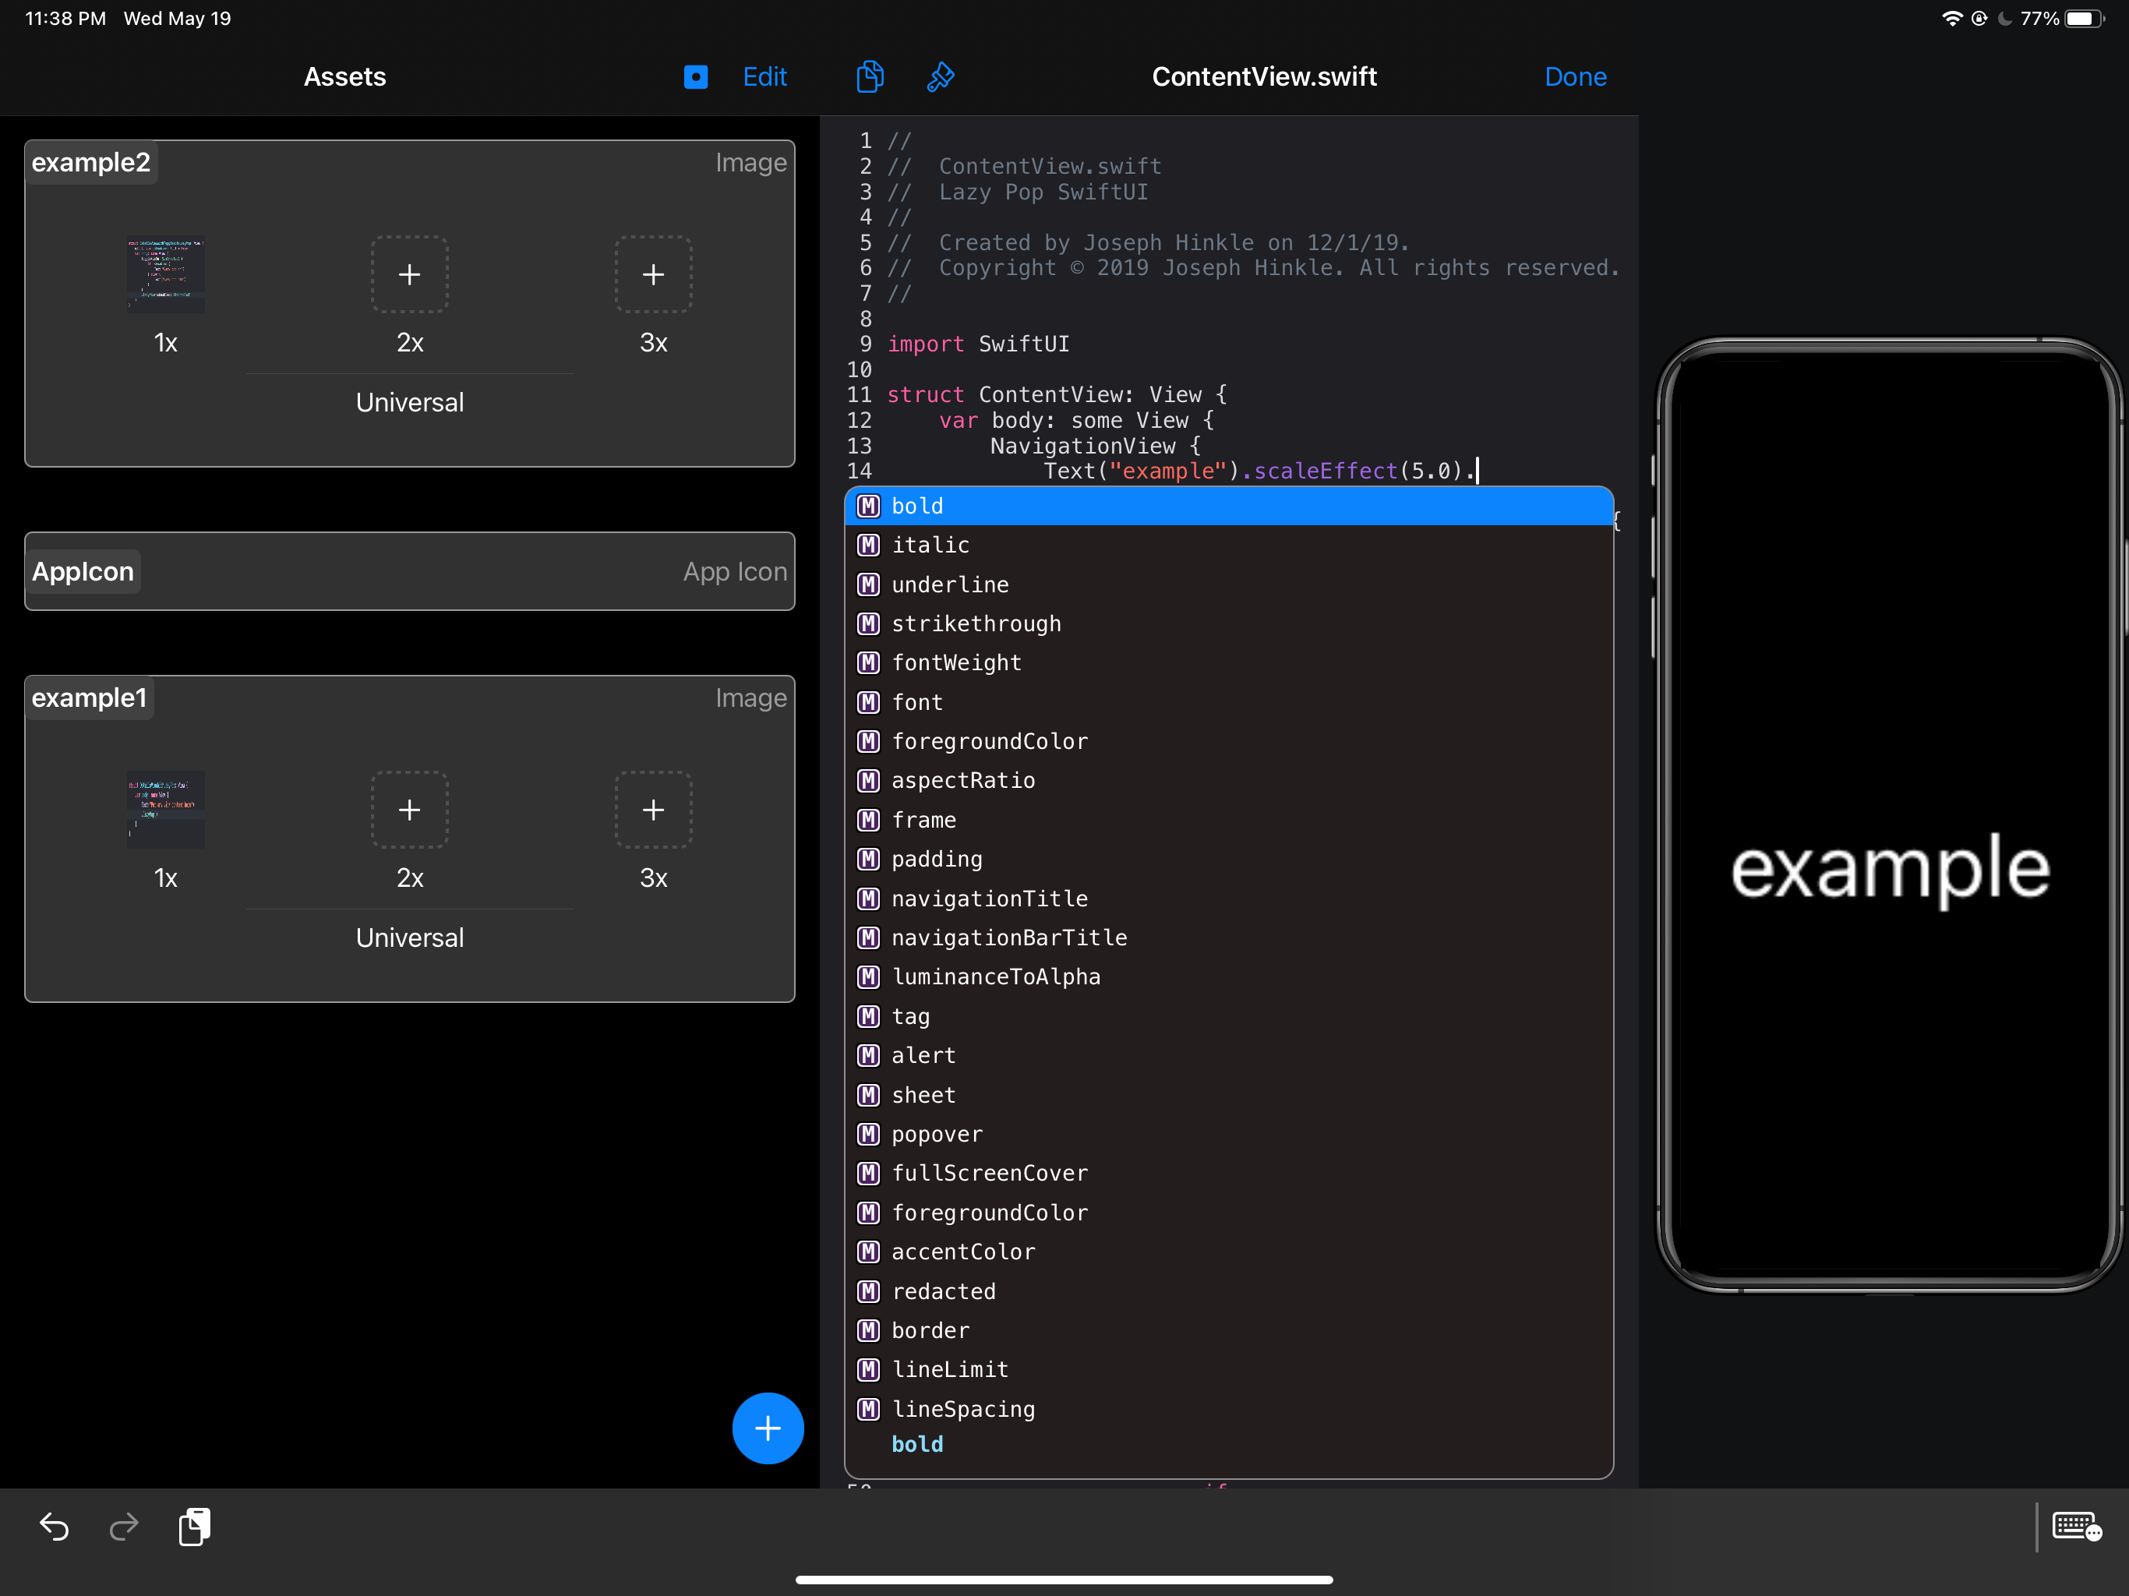Tap the blue square record icon near Edit
This screenshot has height=1596, width=2129.
pos(696,77)
